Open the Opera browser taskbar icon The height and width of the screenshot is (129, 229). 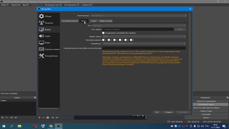click(x=35, y=126)
